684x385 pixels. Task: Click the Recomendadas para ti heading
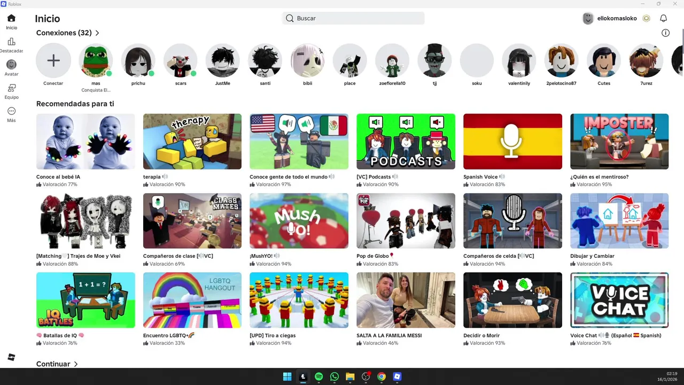(75, 104)
